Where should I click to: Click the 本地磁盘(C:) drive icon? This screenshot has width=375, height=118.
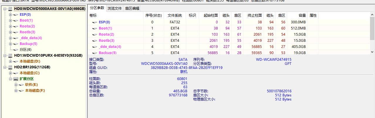click(x=16, y=73)
